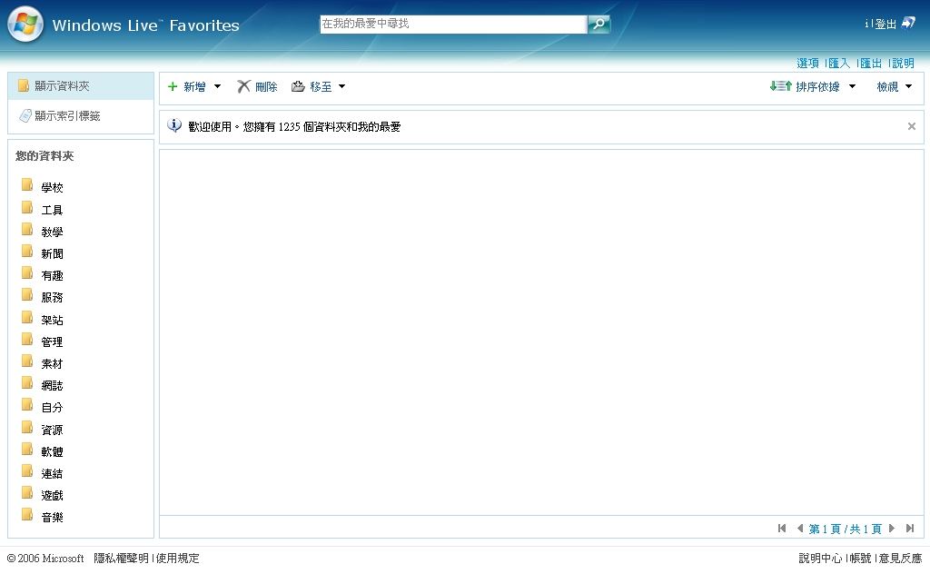Click the 刪除 toolbar label

tap(266, 87)
